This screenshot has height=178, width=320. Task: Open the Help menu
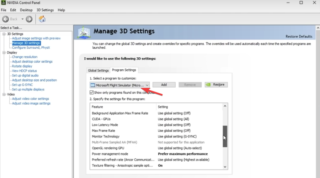(x=61, y=10)
